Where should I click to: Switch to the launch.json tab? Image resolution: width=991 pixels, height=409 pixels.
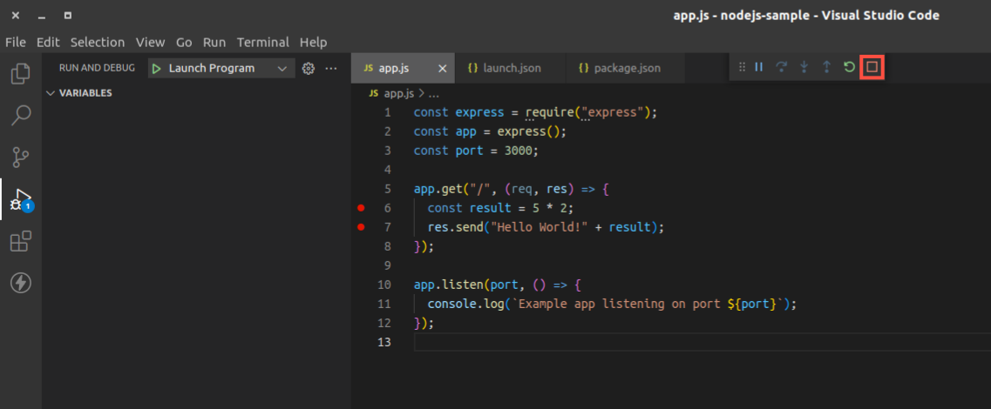coord(505,68)
